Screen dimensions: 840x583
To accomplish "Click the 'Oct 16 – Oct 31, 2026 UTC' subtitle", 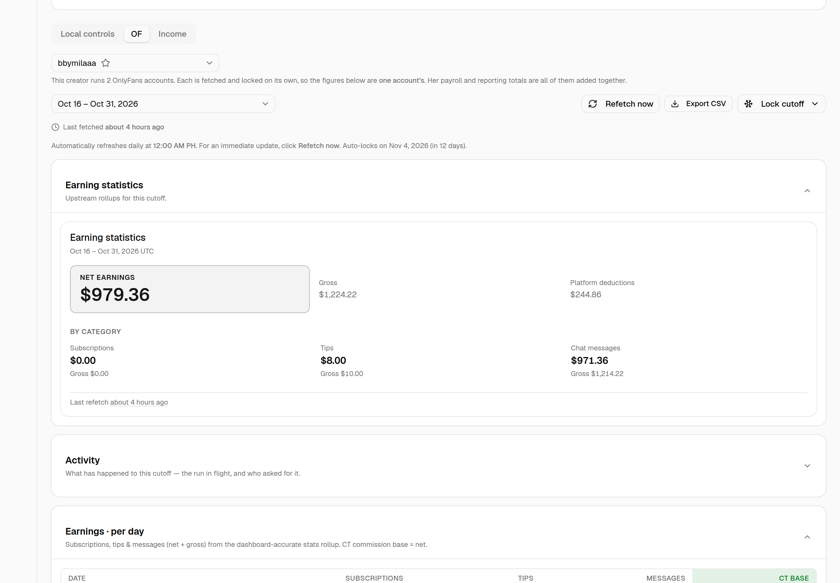I will tap(112, 251).
